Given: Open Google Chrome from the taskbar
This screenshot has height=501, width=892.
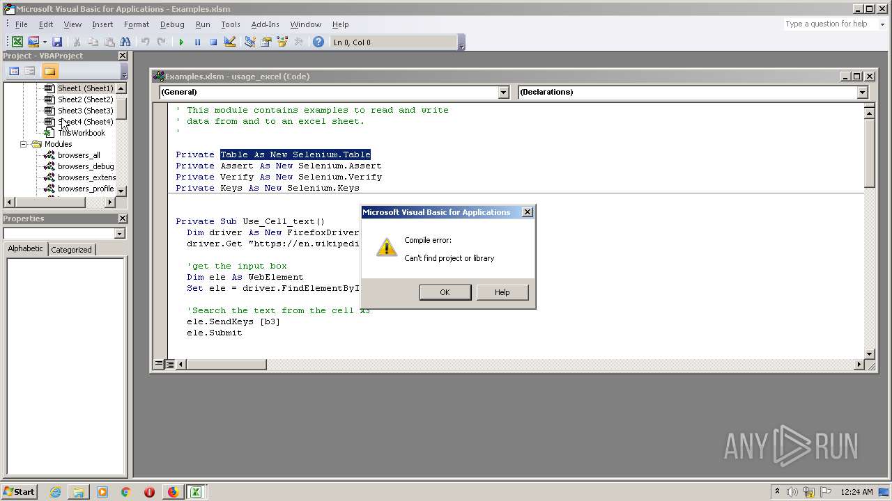Looking at the screenshot, I should pyautogui.click(x=125, y=492).
